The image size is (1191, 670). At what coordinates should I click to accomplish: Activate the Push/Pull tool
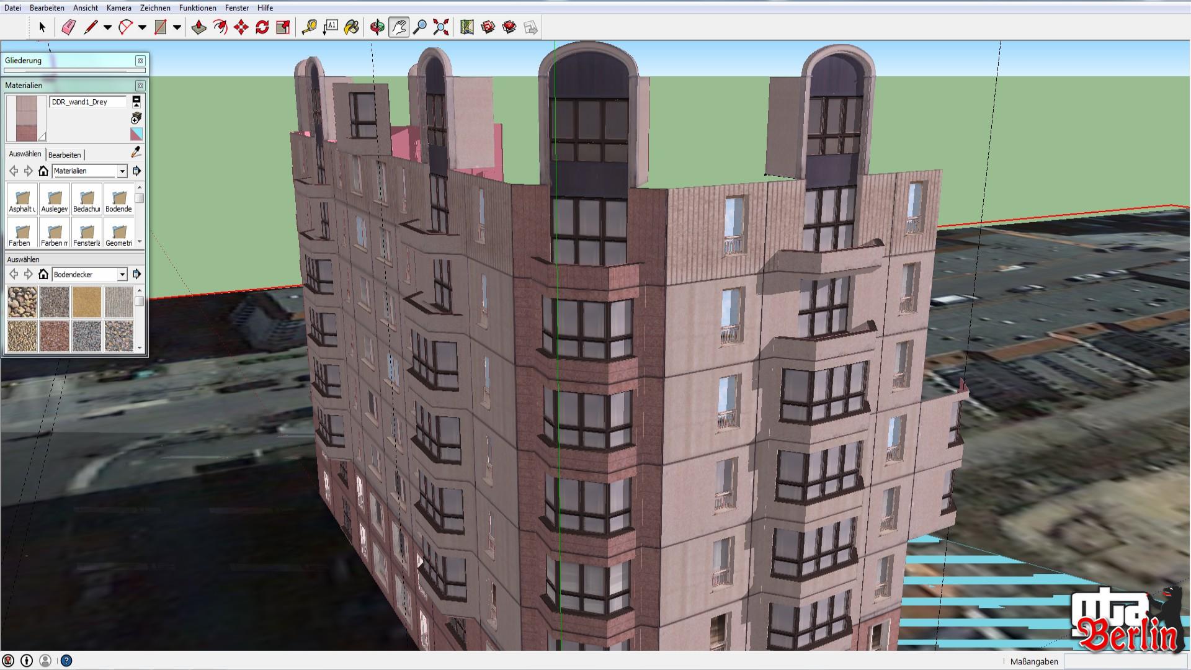pyautogui.click(x=198, y=27)
